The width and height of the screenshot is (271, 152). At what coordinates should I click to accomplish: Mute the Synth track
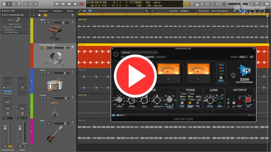[x=42, y=23]
